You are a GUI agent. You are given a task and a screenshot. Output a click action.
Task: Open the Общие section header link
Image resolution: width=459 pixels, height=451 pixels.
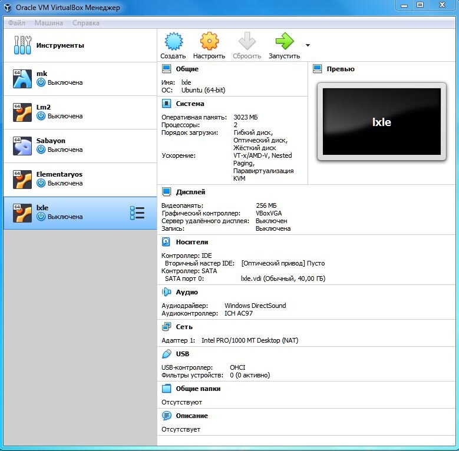(x=187, y=69)
